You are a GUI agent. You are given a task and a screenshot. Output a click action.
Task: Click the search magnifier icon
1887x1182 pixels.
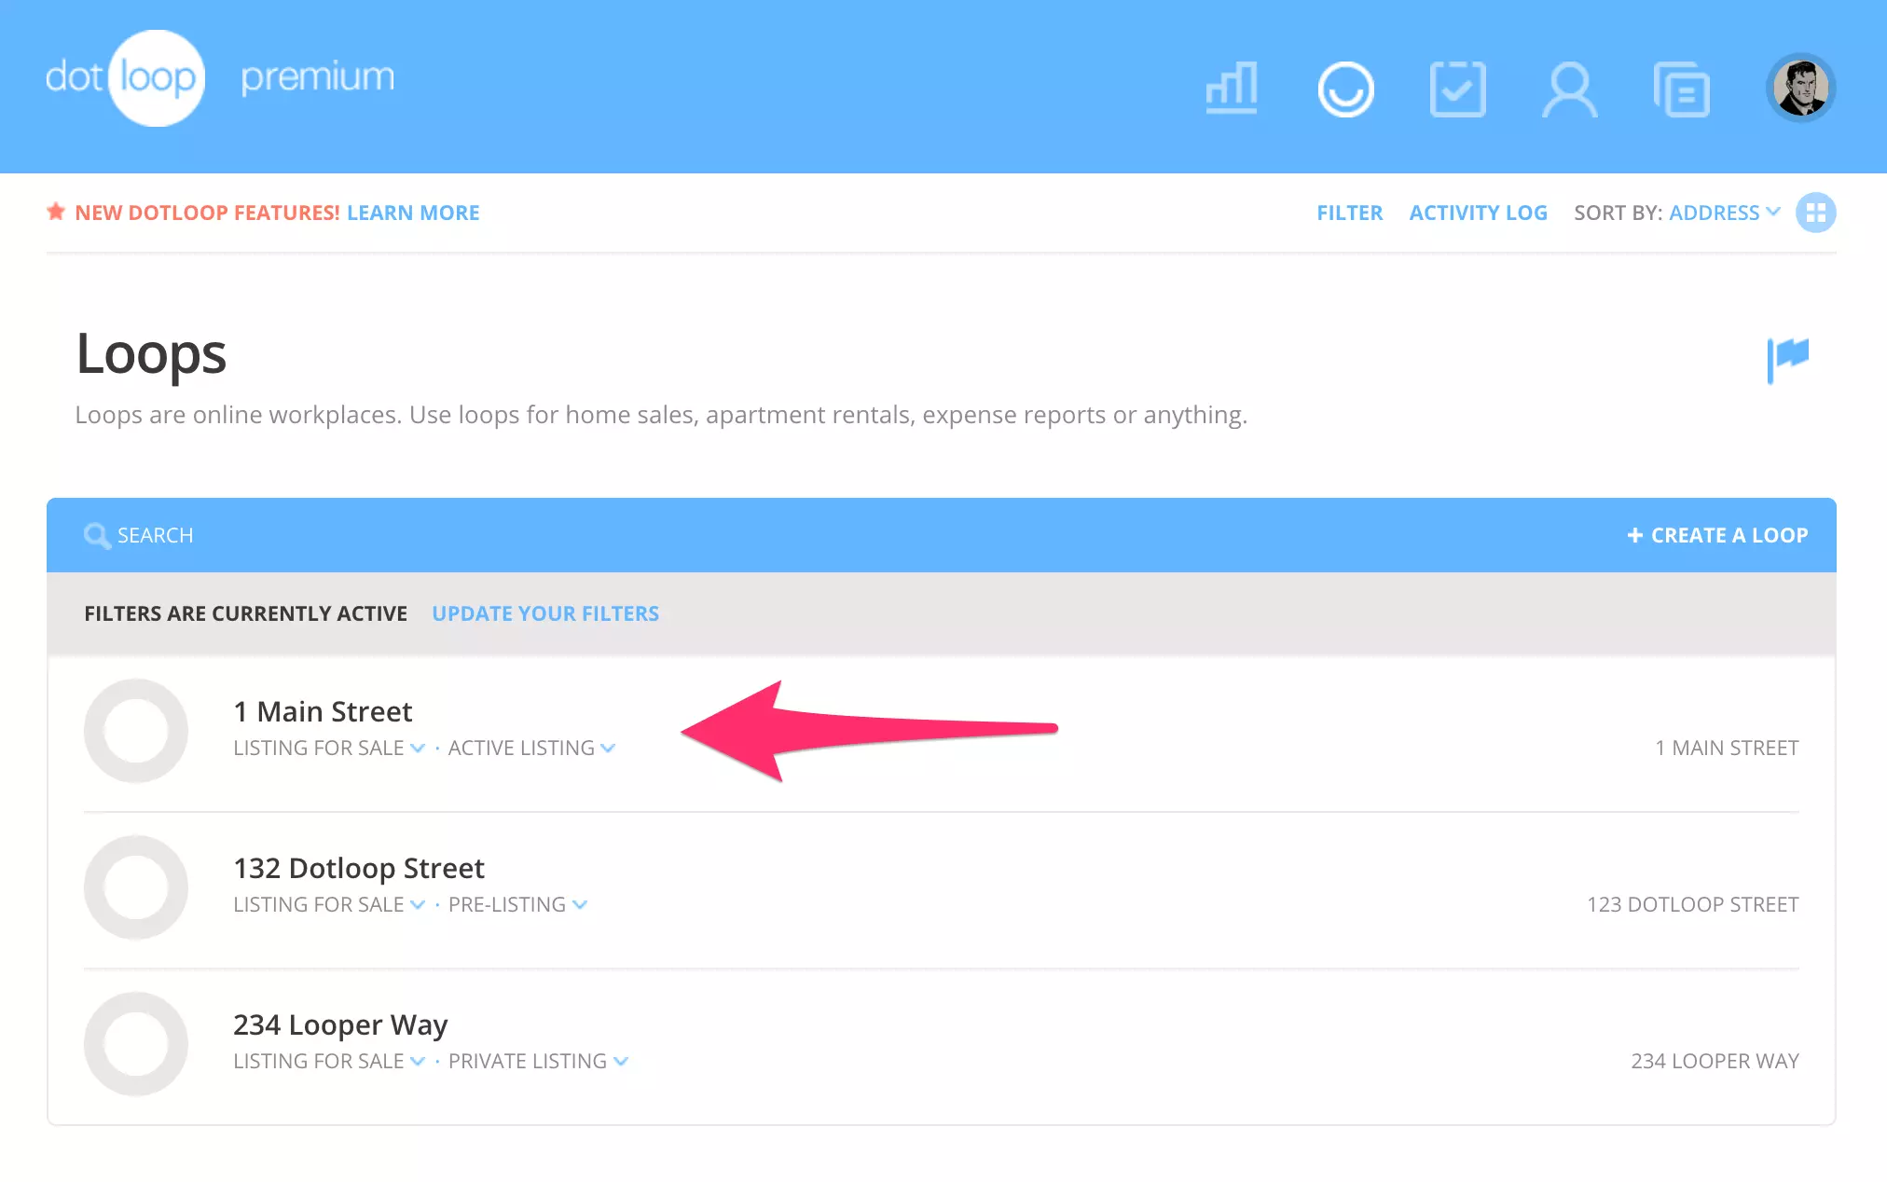[x=96, y=535]
